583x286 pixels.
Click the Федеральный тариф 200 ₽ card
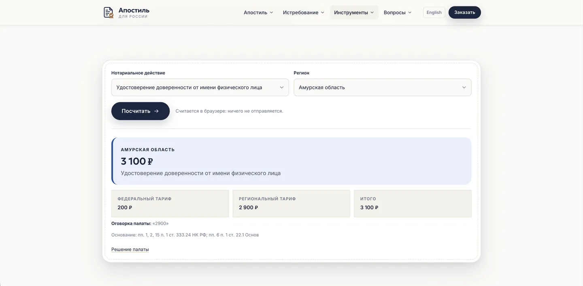[170, 204]
